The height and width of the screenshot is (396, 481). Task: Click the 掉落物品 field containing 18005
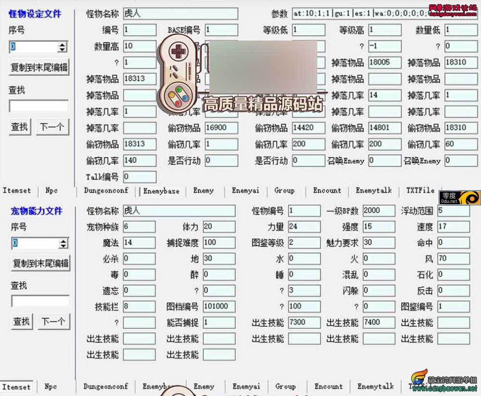[385, 62]
